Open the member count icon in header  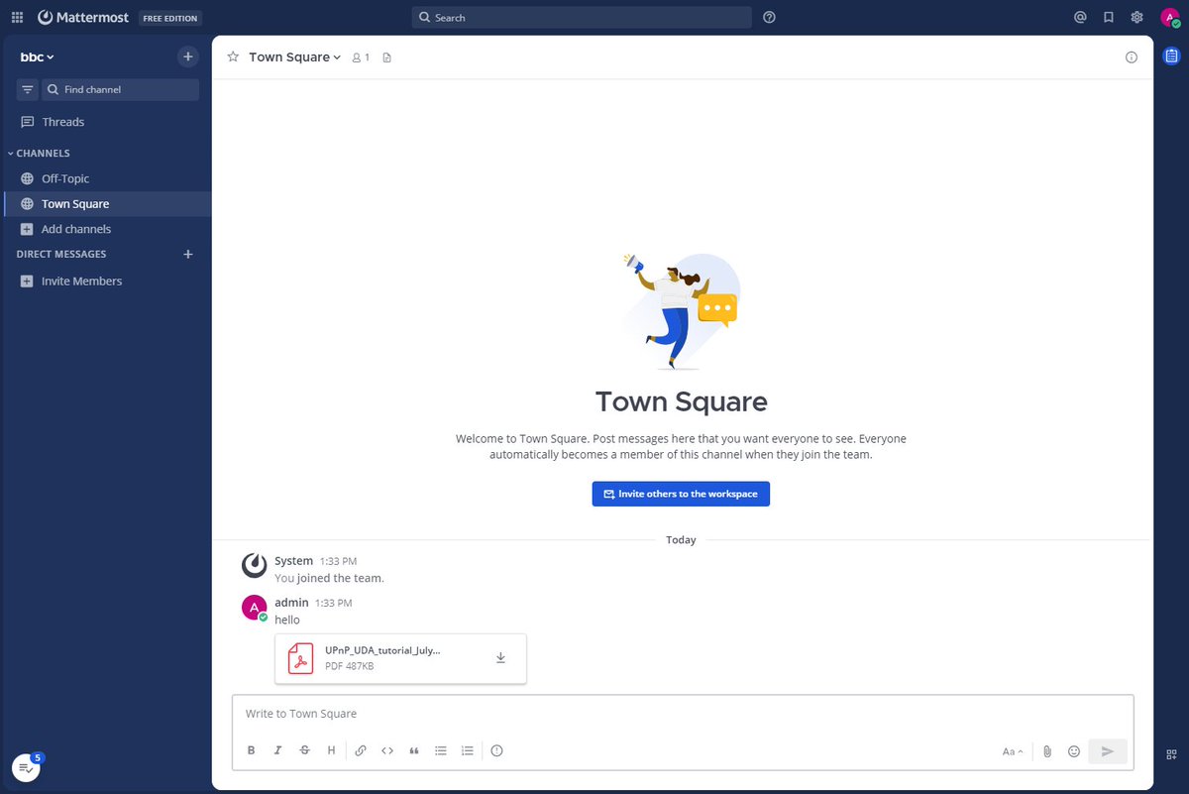pos(361,57)
